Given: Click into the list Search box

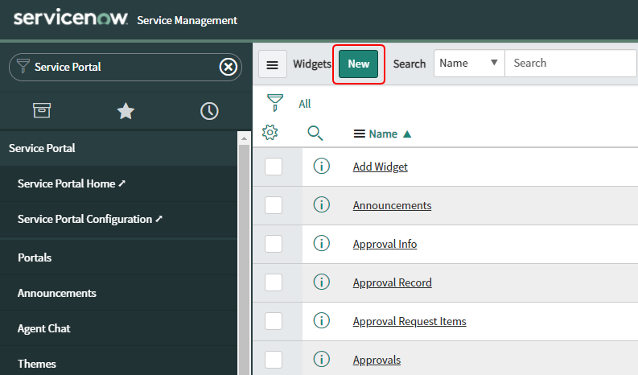Looking at the screenshot, I should [x=570, y=63].
